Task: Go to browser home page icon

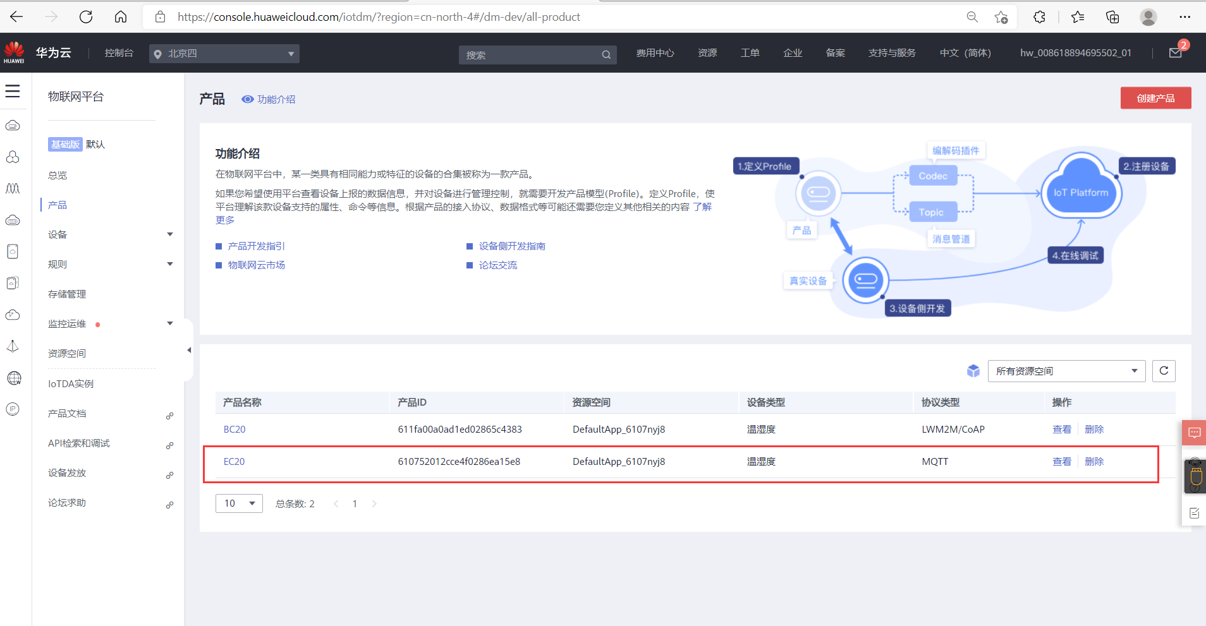Action: coord(120,17)
